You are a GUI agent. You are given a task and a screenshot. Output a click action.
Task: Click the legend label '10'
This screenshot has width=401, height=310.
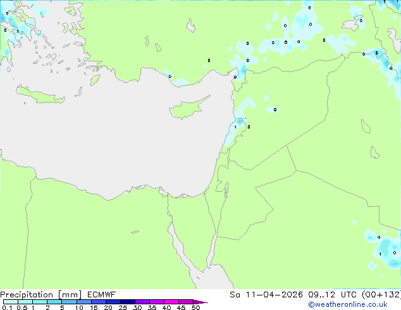pyautogui.click(x=79, y=307)
